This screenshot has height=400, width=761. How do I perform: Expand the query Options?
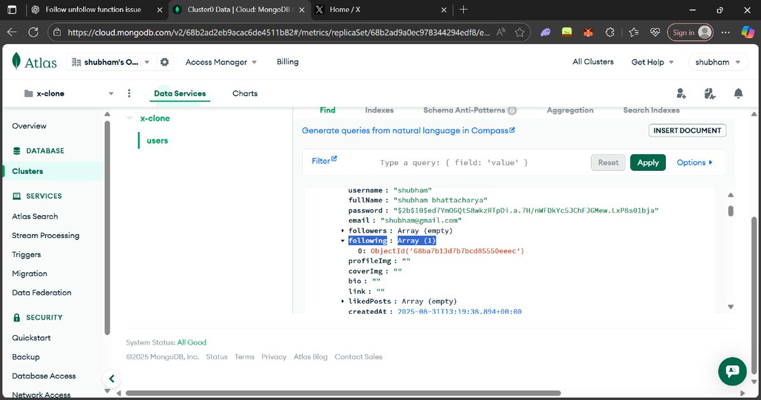tap(694, 163)
